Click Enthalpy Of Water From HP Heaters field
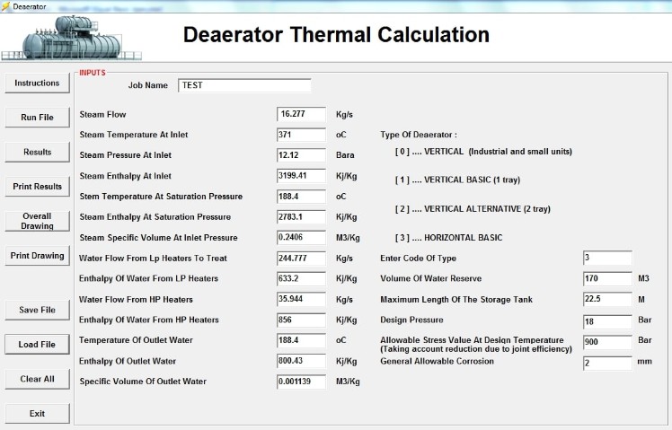The width and height of the screenshot is (672, 430). 301,320
